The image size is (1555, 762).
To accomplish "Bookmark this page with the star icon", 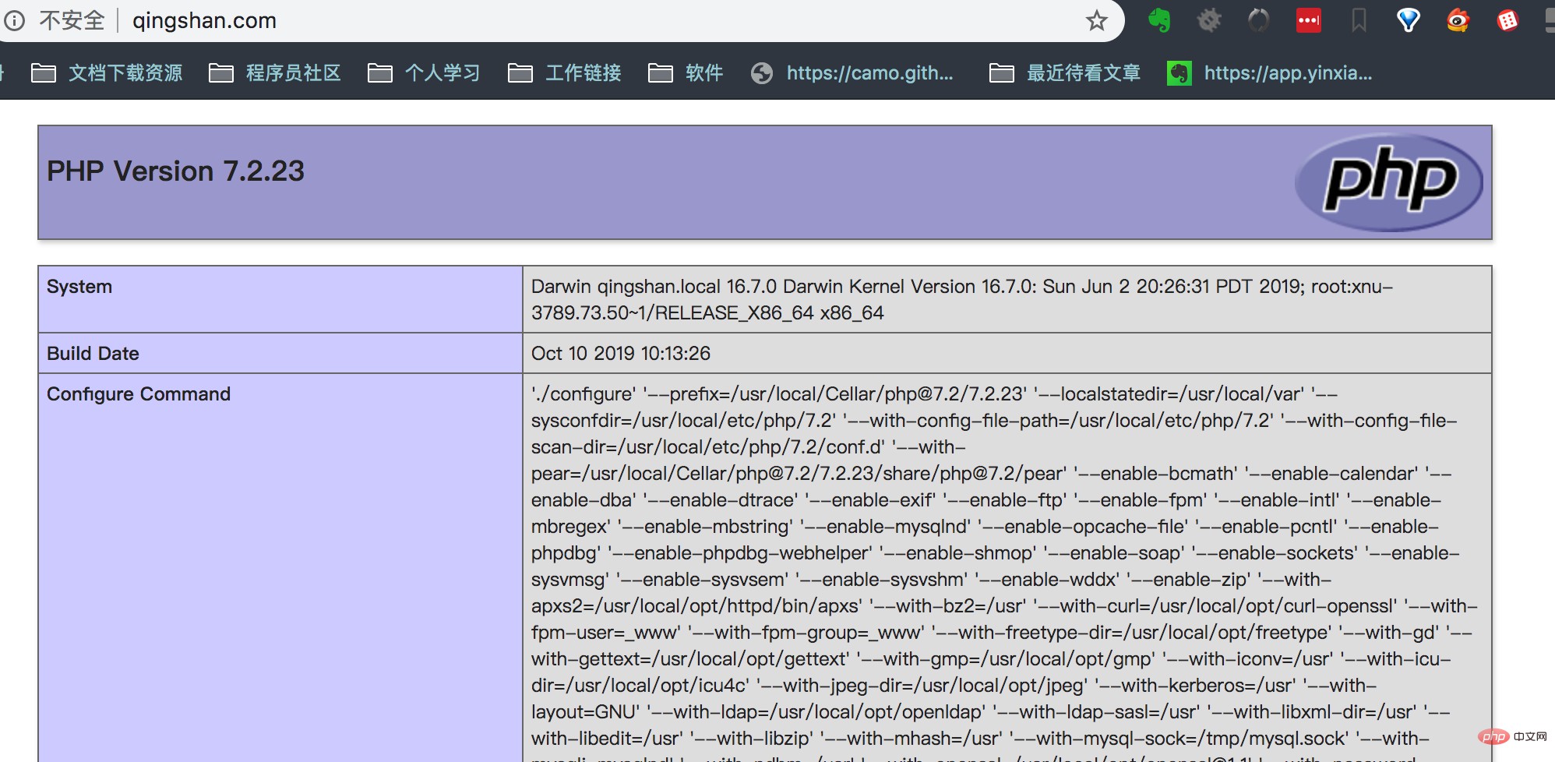I will 1096,20.
